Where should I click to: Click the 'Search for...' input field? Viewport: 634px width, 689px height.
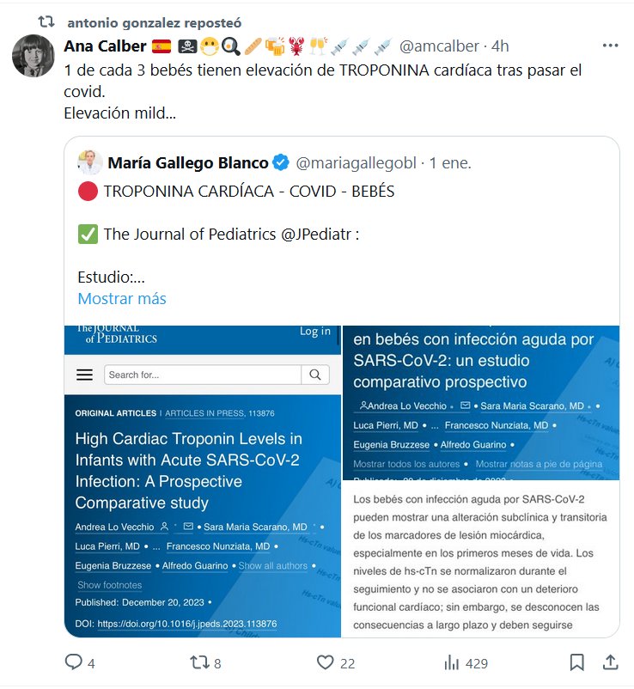(203, 375)
